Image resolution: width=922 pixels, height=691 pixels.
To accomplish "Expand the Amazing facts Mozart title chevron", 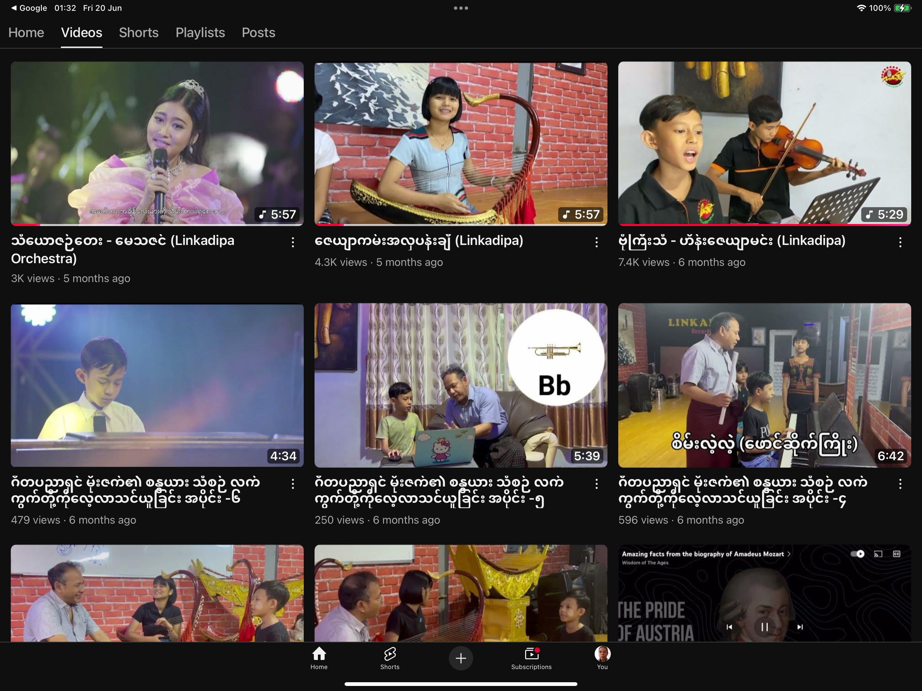I will [x=789, y=554].
